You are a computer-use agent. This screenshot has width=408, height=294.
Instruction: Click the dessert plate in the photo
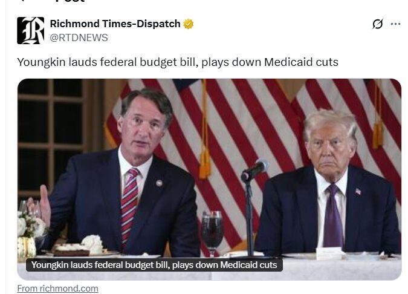pos(79,248)
